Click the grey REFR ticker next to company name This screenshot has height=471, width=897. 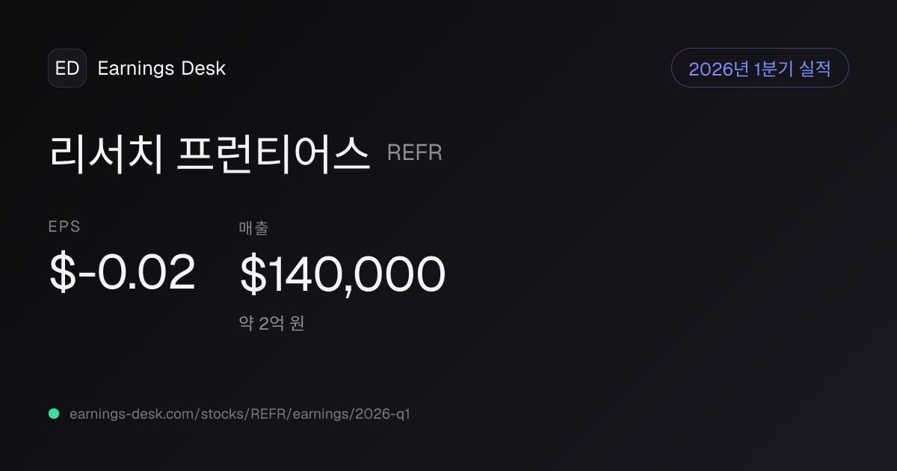pos(415,153)
